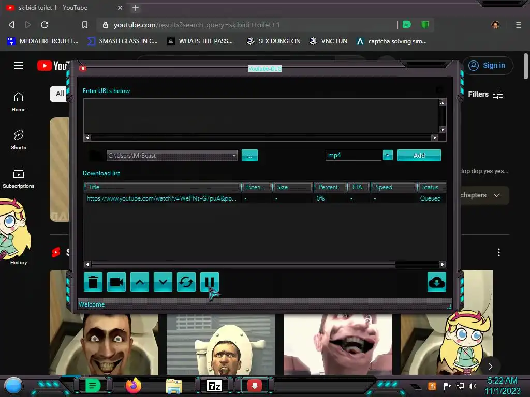Open WHATS THE PASS... bookmark
The image size is (530, 397).
pyautogui.click(x=200, y=41)
